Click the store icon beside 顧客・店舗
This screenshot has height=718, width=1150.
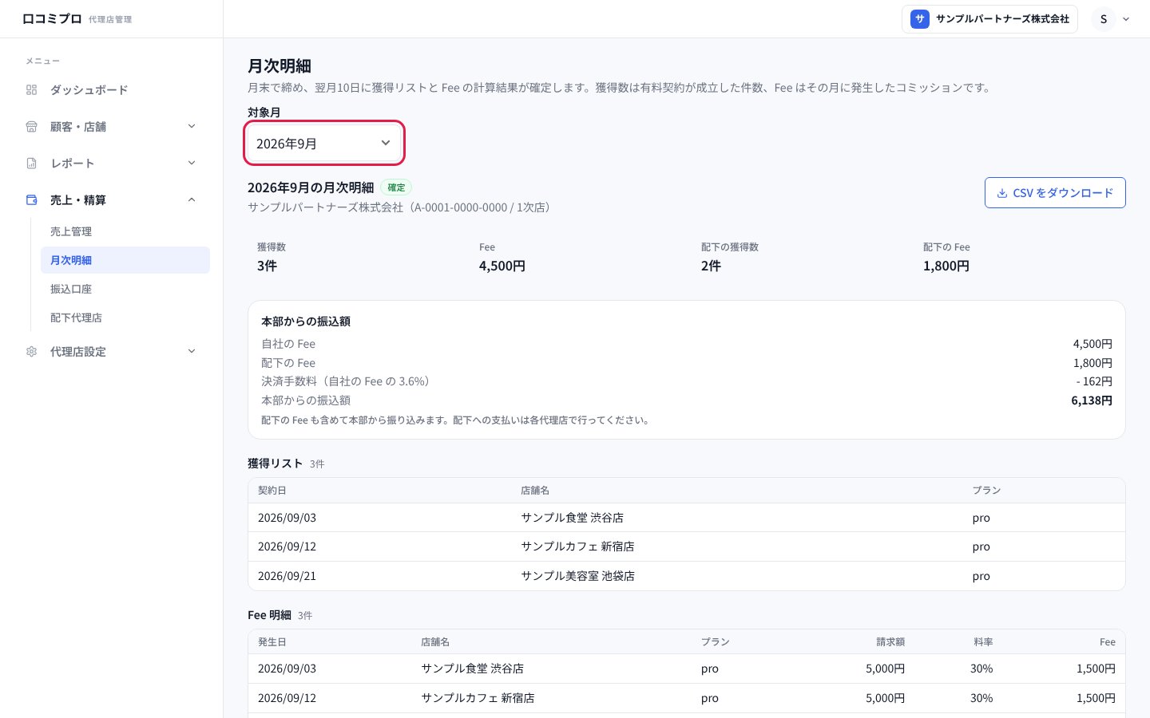pyautogui.click(x=32, y=127)
